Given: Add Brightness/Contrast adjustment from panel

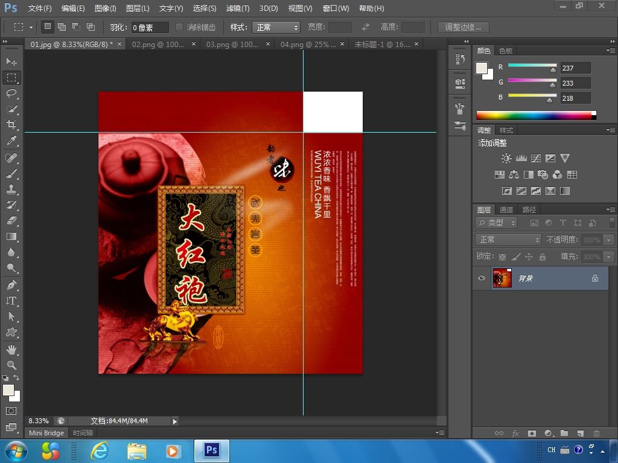Looking at the screenshot, I should [506, 159].
